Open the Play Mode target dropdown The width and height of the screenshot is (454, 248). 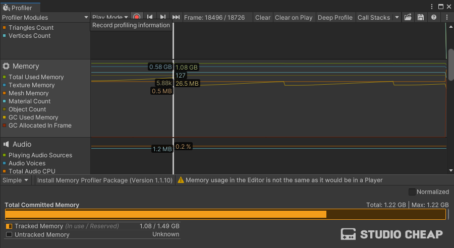click(110, 17)
